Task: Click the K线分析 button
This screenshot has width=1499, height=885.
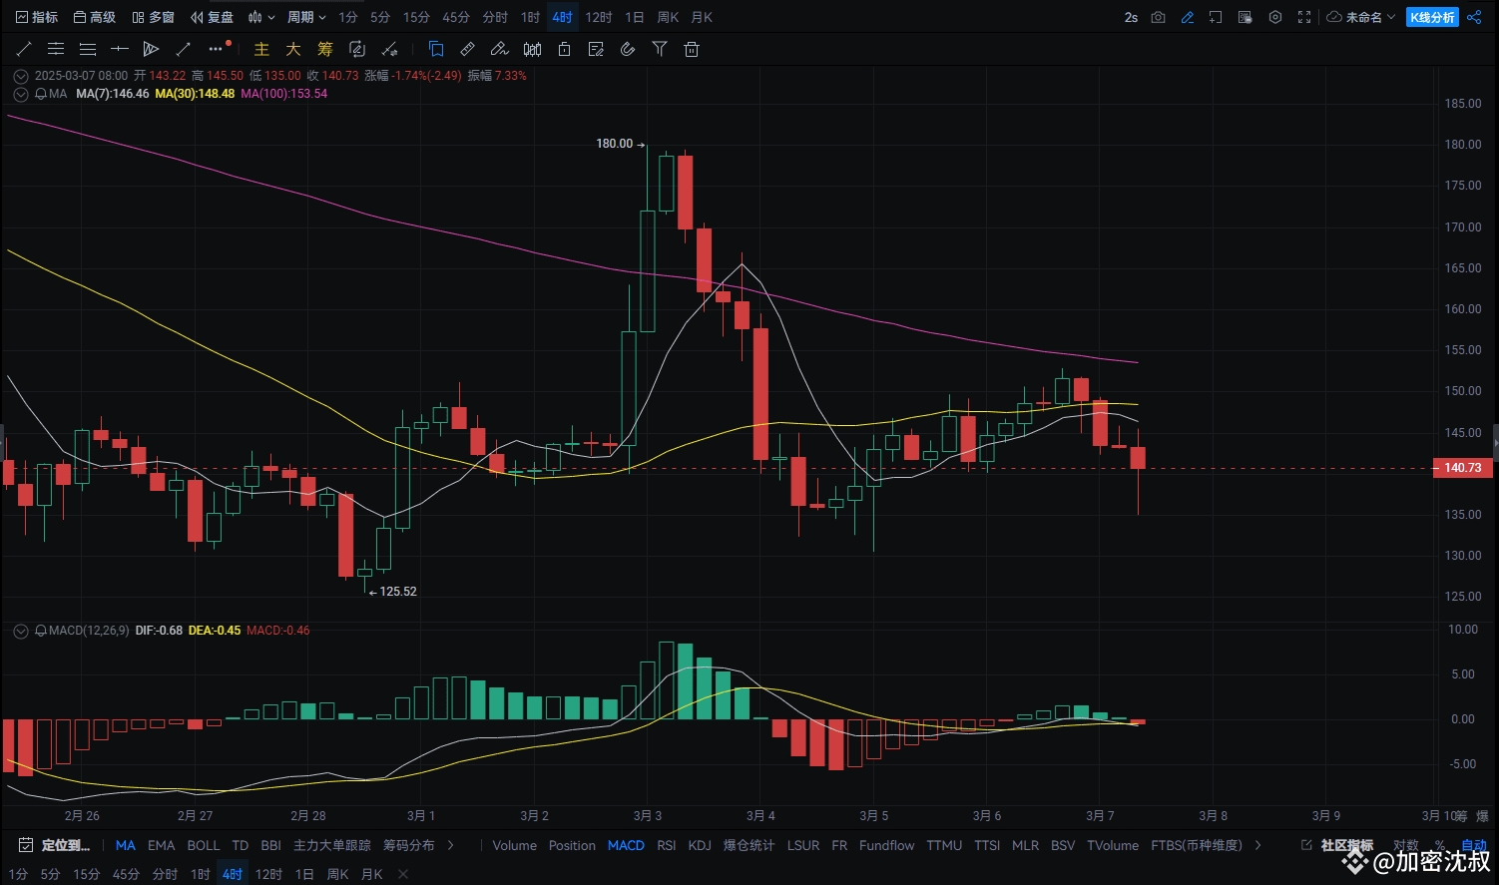Action: click(x=1432, y=17)
